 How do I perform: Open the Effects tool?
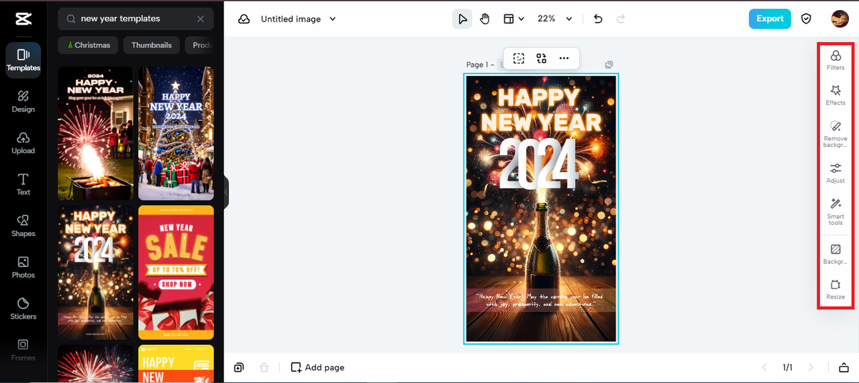[836, 95]
